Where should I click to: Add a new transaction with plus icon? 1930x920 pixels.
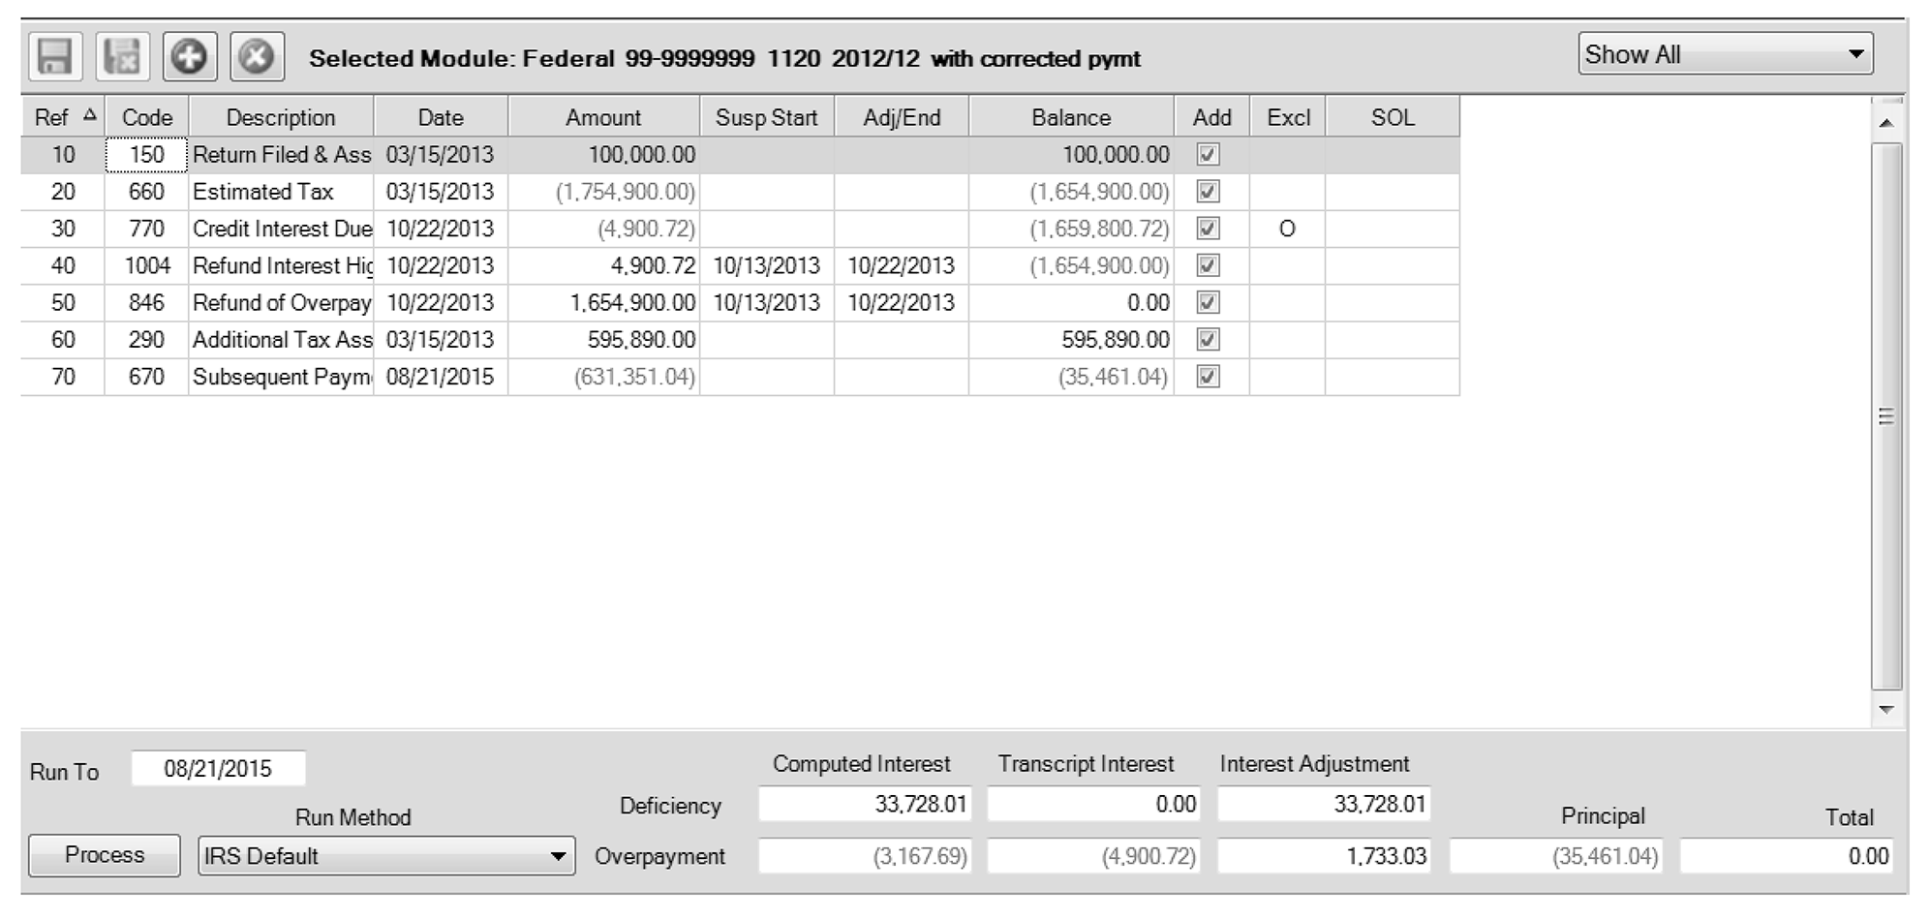pyautogui.click(x=189, y=57)
